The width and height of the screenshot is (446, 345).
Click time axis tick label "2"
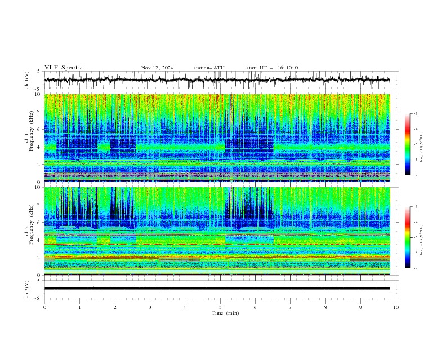pyautogui.click(x=115, y=307)
